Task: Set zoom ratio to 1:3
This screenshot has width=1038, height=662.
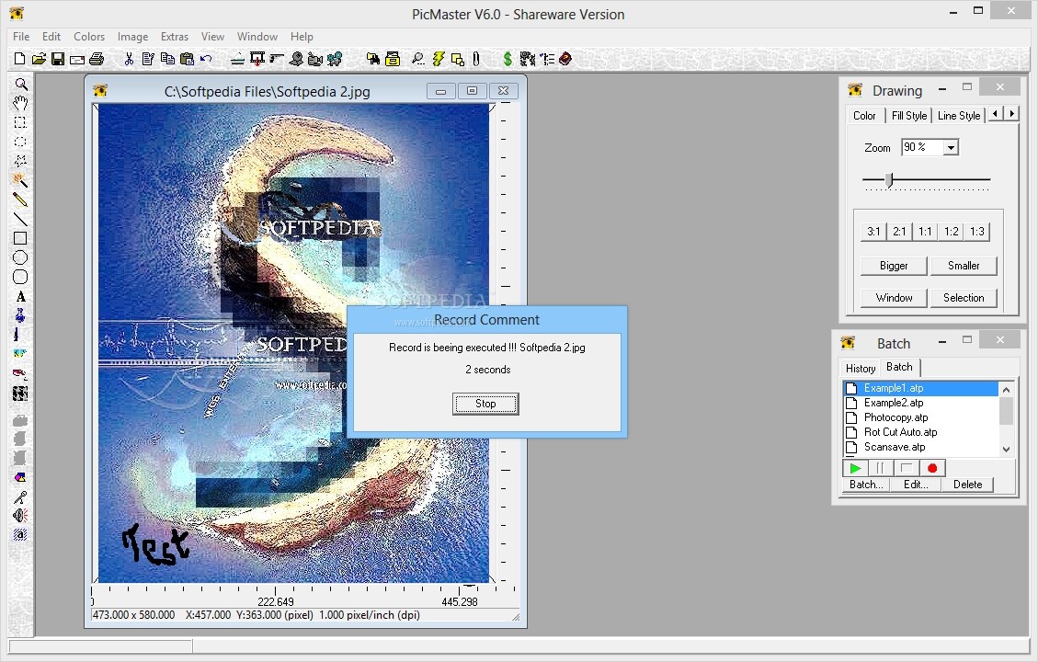Action: click(x=977, y=231)
